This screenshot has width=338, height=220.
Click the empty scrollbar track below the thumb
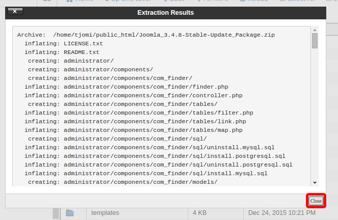315,114
